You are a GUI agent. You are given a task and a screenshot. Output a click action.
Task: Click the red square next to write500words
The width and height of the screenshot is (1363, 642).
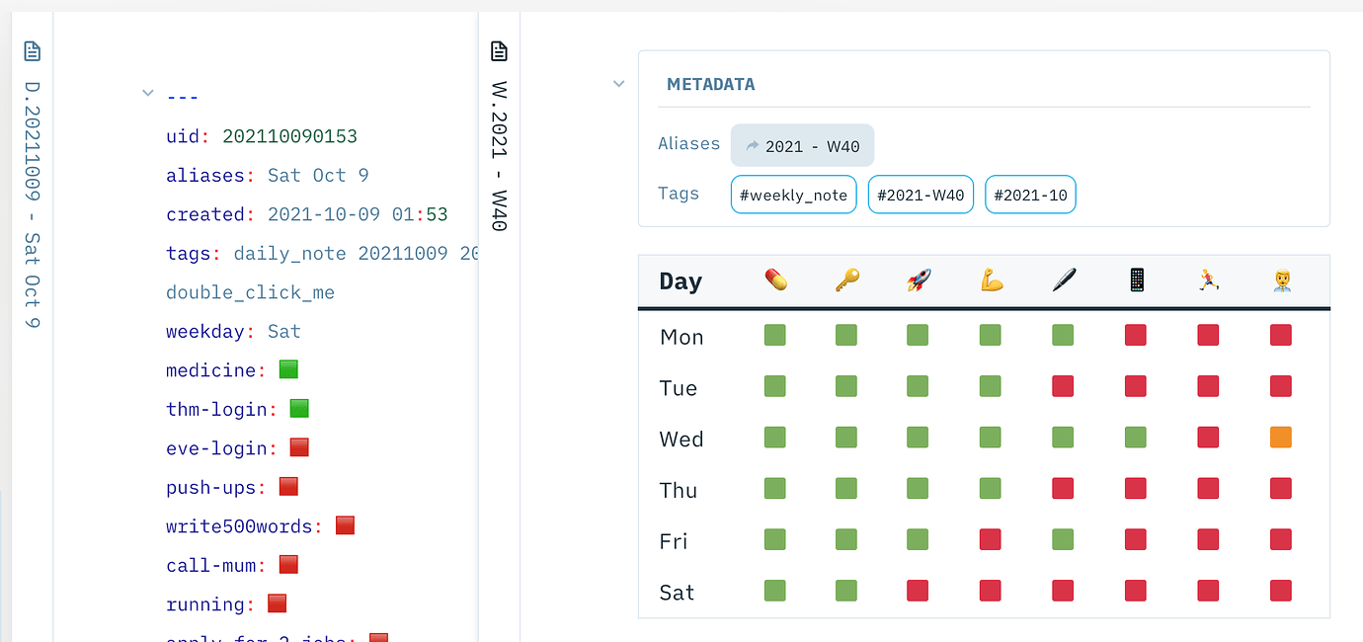(345, 525)
